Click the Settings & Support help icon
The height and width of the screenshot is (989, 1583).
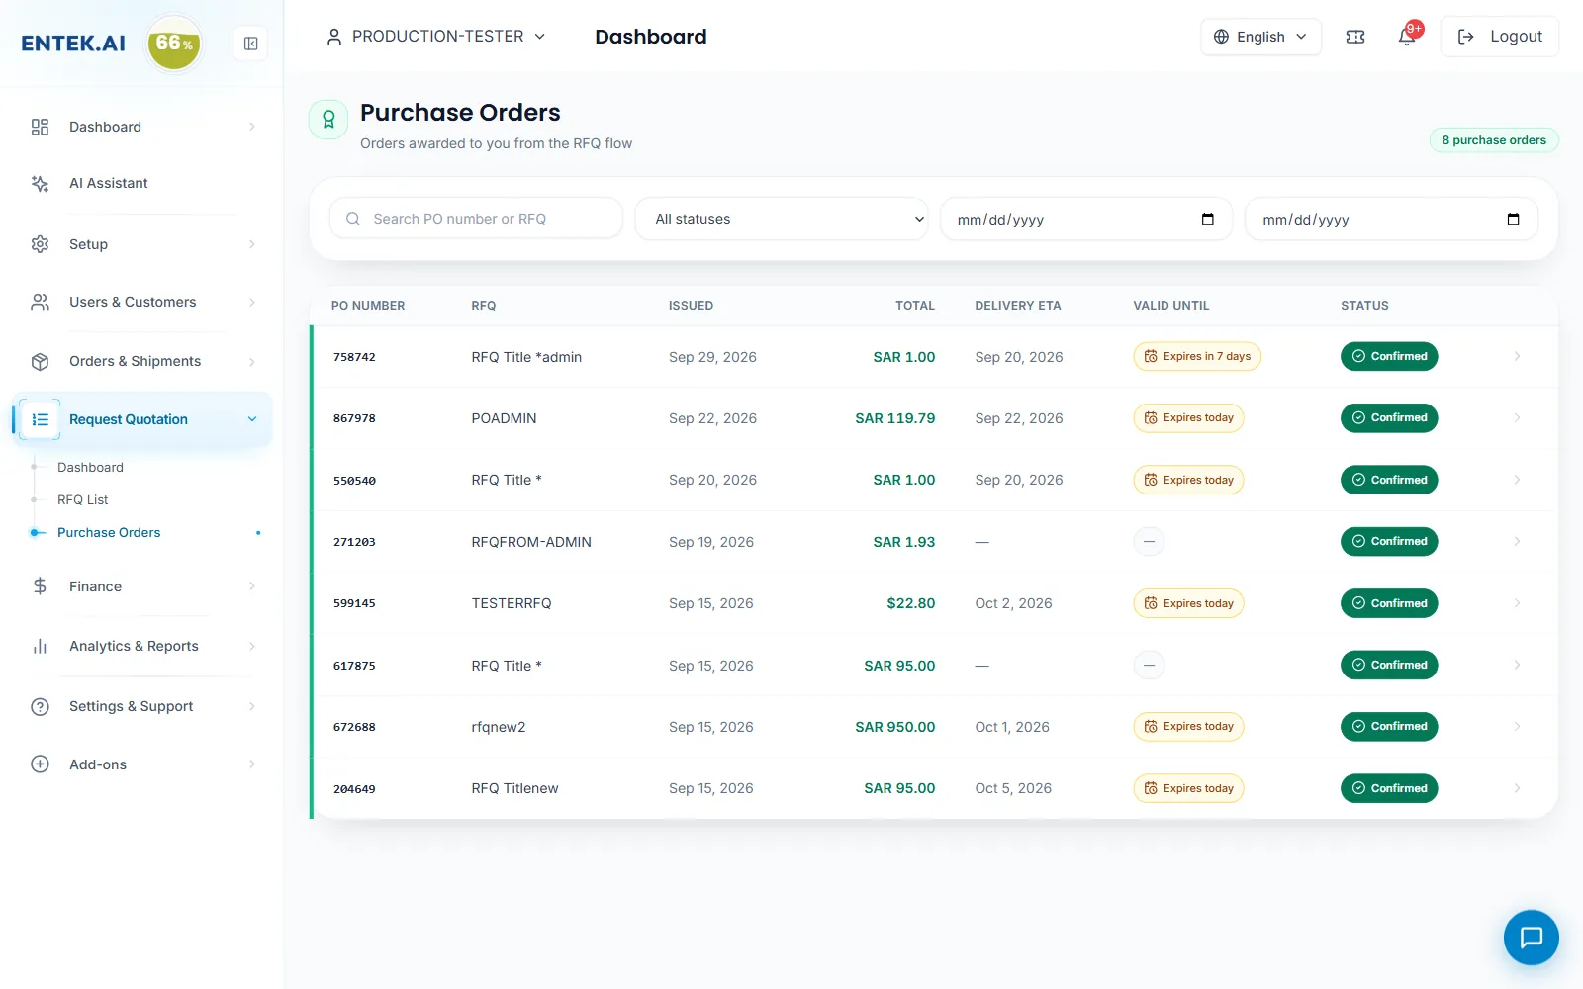pyautogui.click(x=40, y=706)
